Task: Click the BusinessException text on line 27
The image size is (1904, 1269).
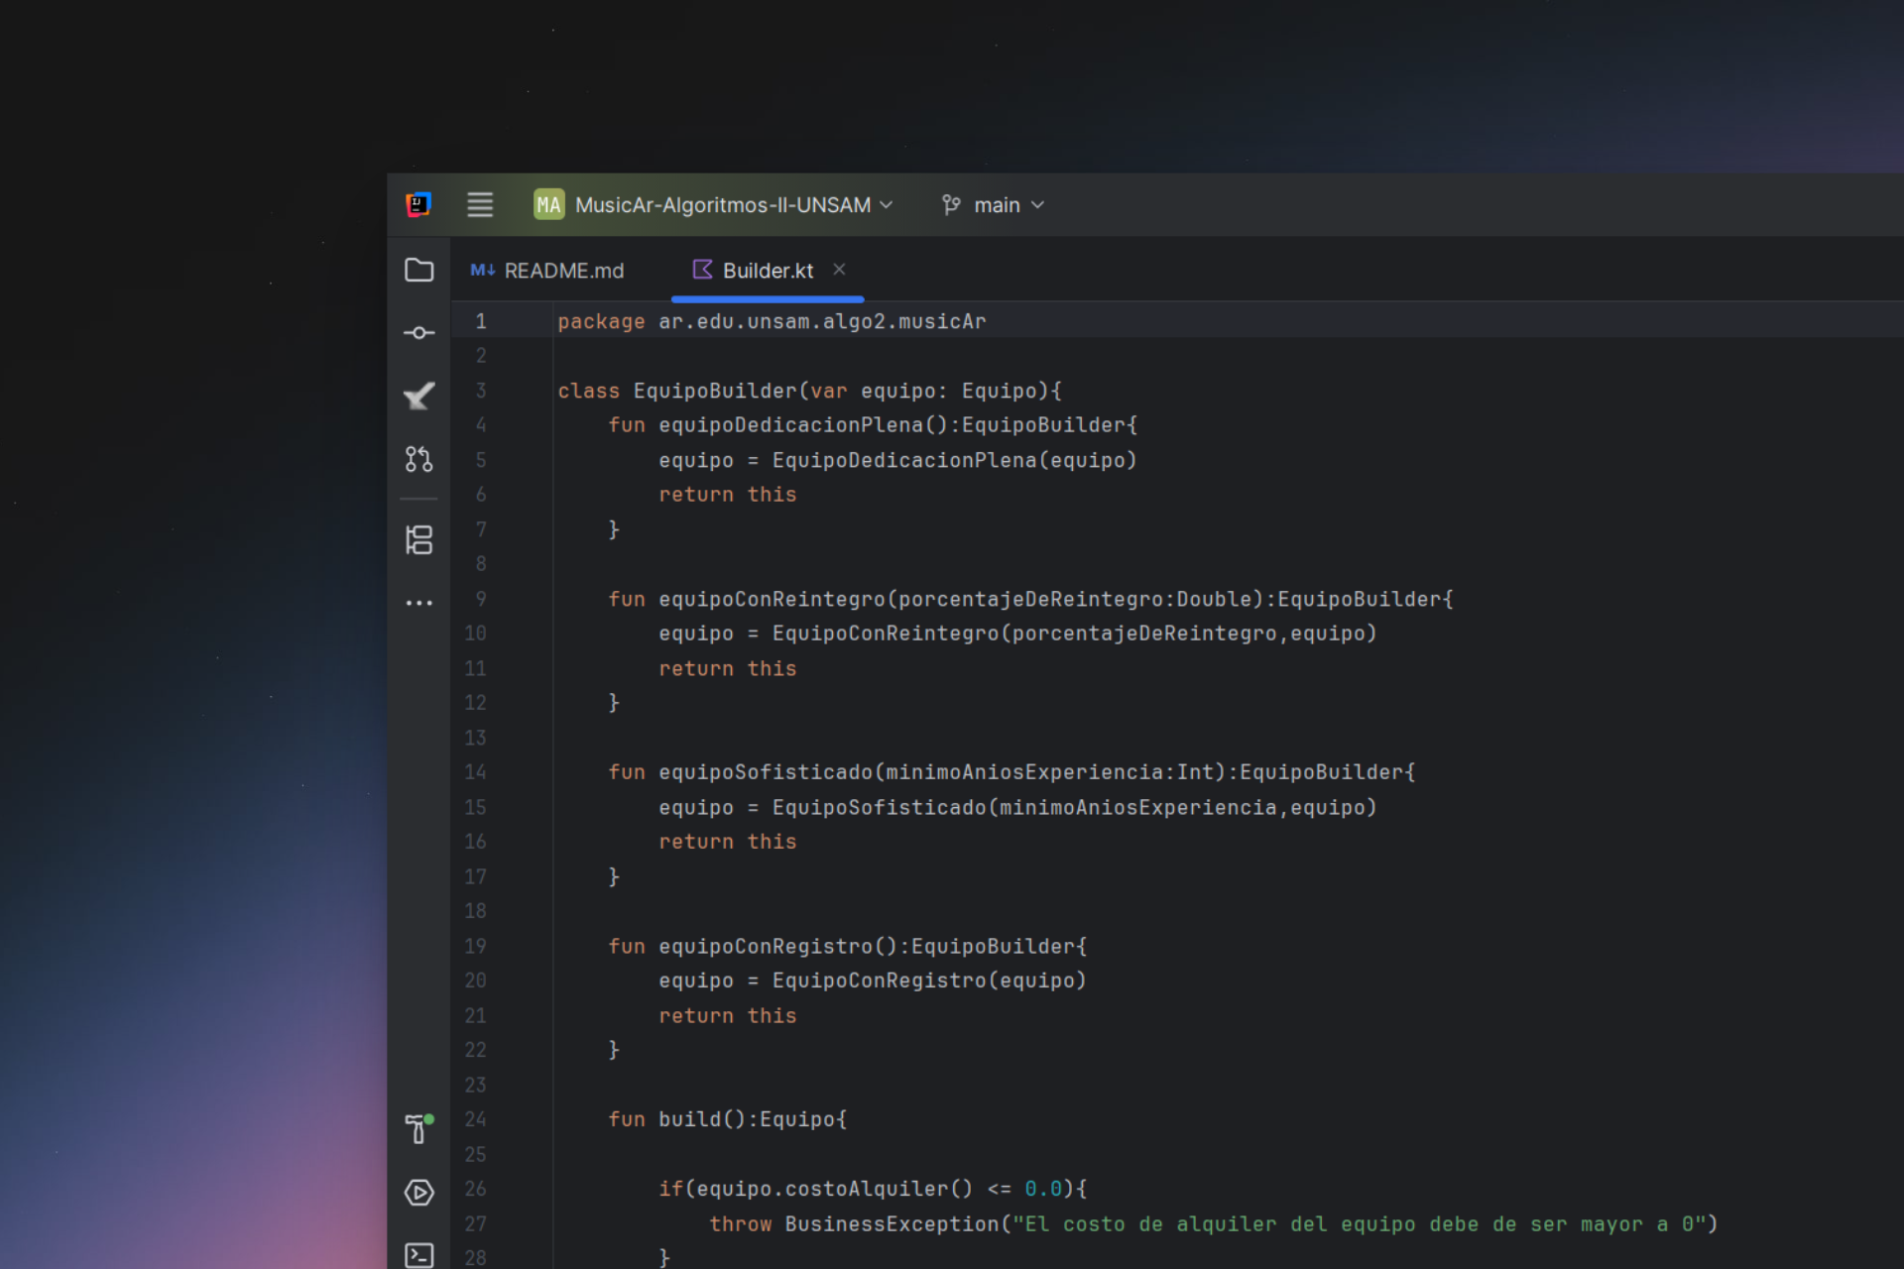Action: (x=891, y=1224)
